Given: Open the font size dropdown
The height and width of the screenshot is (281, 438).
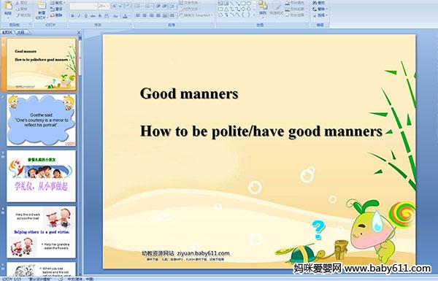Looking at the screenshot, I should click(x=108, y=6).
